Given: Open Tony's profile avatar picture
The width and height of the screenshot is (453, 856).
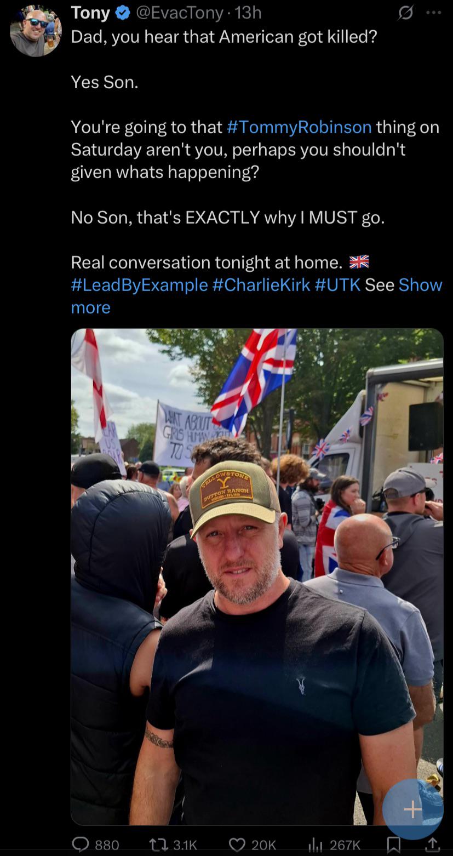Looking at the screenshot, I should (x=36, y=31).
